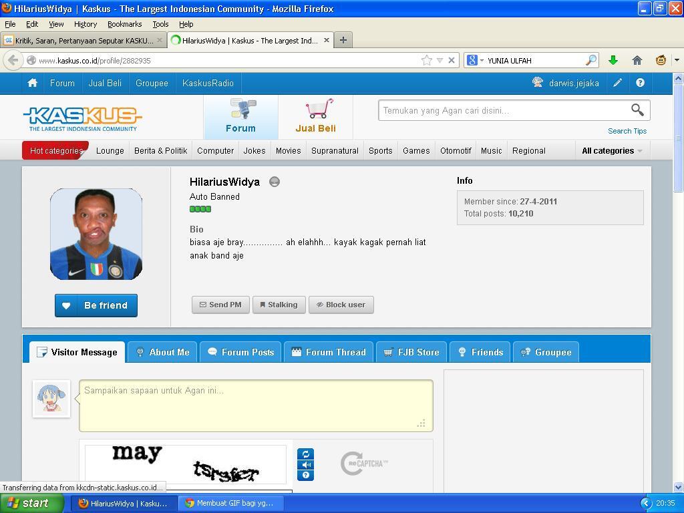The image size is (684, 513).
Task: Select the Visitor Message tab
Action: coord(77,352)
